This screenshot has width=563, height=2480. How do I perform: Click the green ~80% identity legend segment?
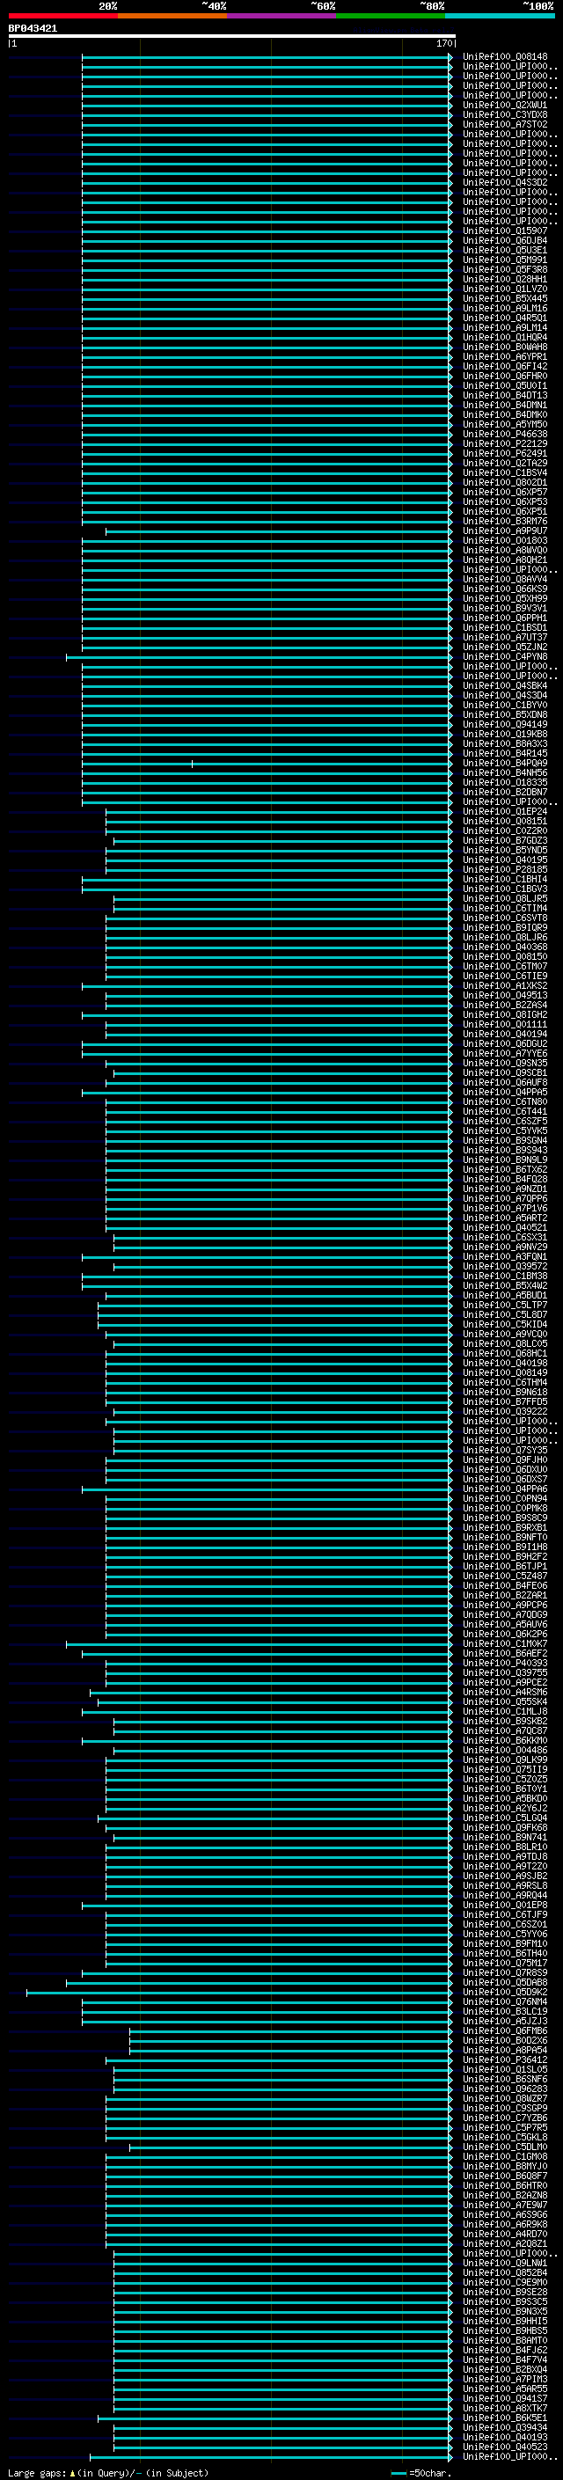391,16
